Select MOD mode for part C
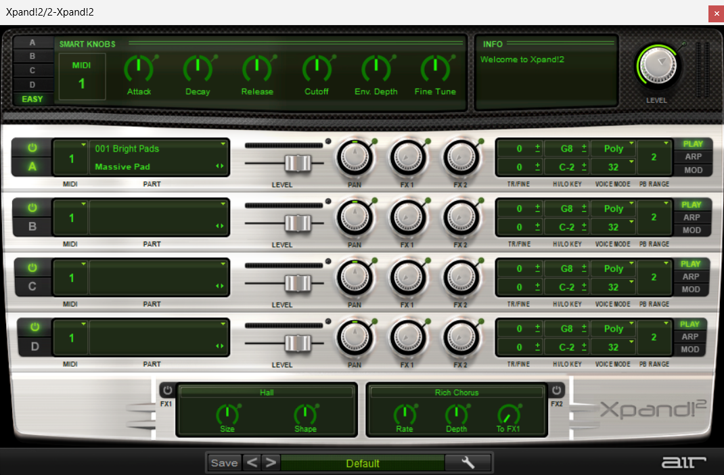724x475 pixels. coord(690,290)
